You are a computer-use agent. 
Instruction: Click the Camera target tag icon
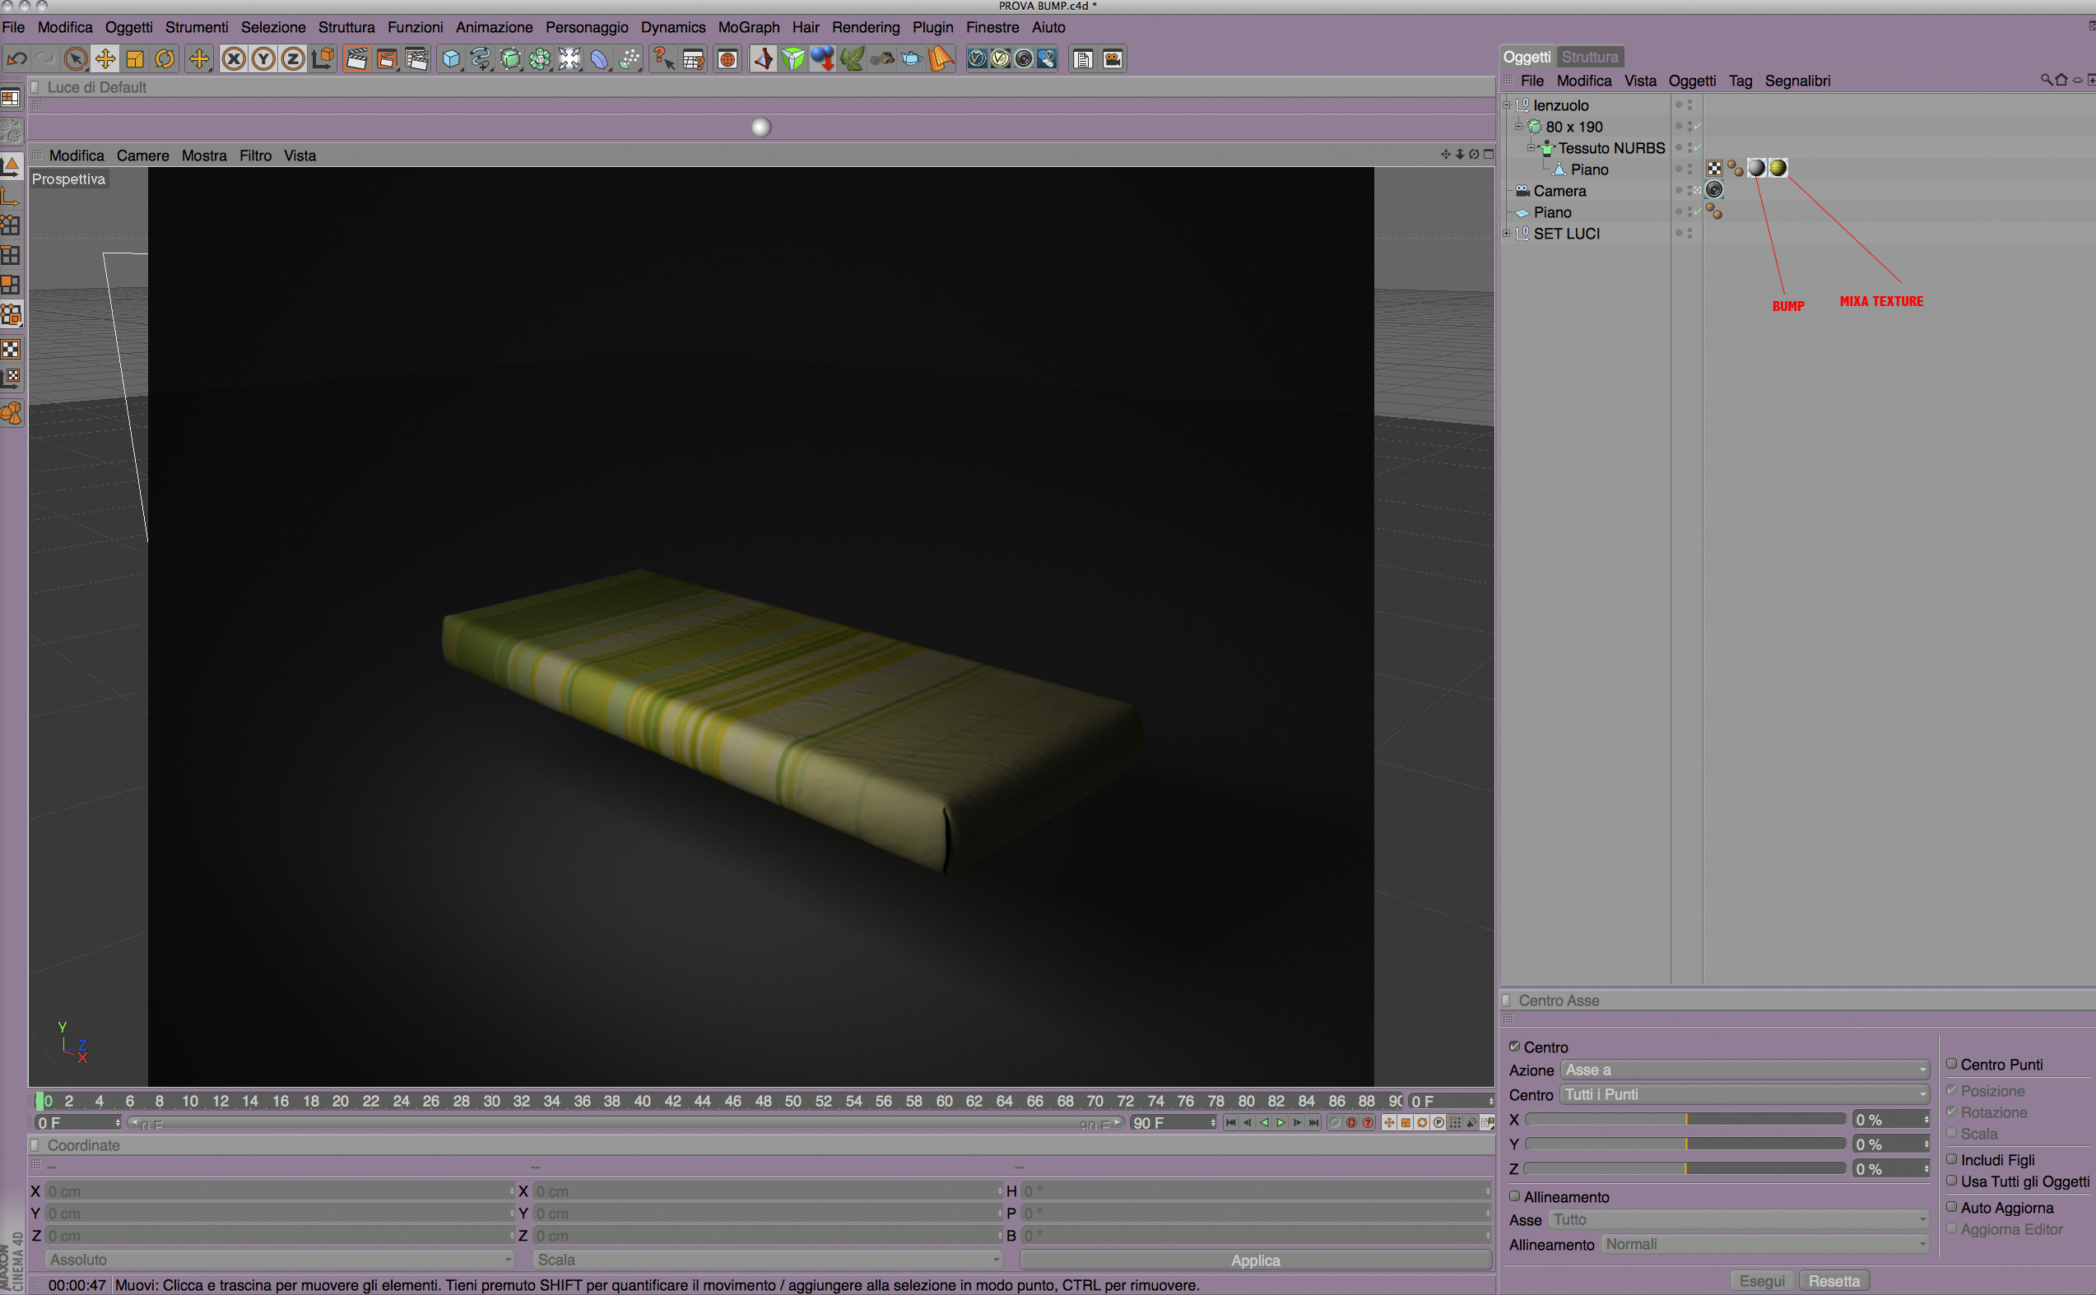tap(1714, 190)
